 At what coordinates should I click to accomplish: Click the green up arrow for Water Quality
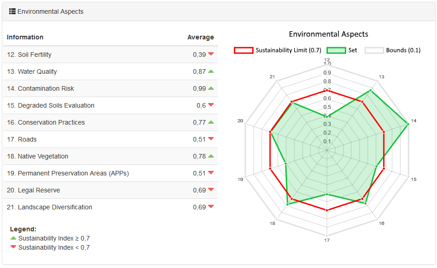[211, 71]
